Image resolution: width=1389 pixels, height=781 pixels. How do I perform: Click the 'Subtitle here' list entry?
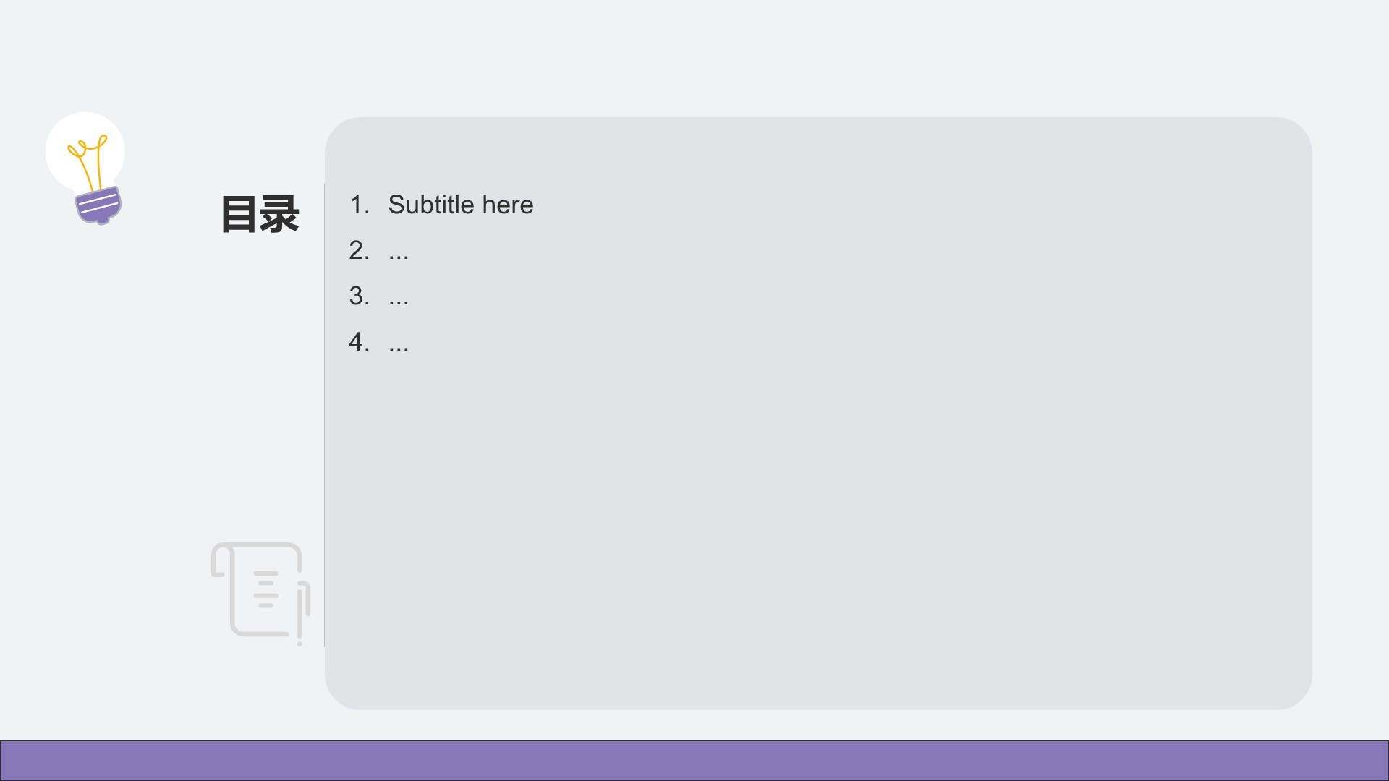point(461,205)
